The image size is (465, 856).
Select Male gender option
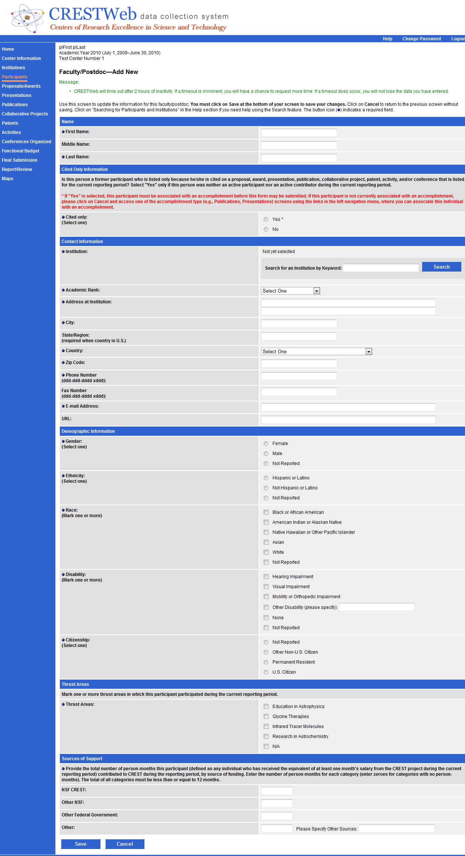[266, 454]
